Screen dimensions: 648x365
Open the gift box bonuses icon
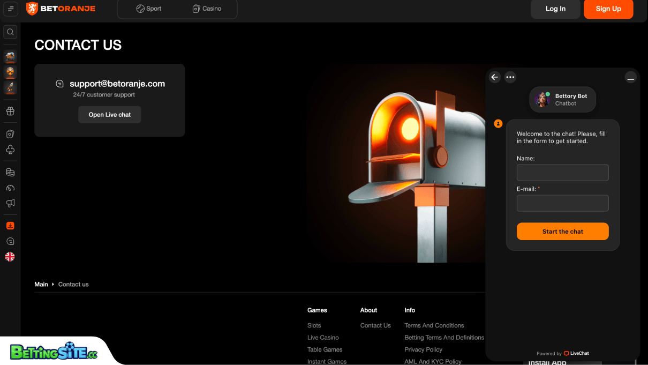tap(10, 111)
